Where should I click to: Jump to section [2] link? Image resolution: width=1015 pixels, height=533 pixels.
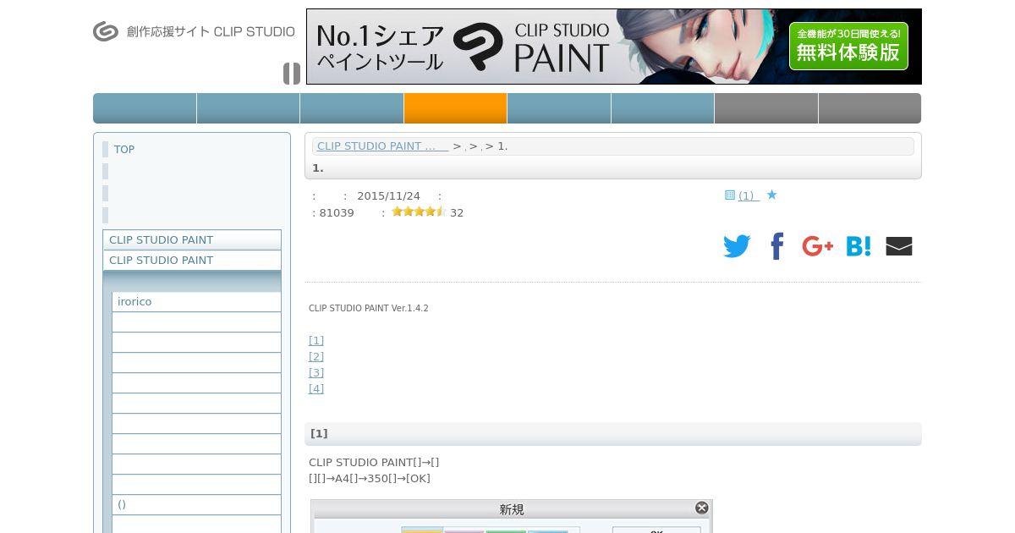tap(316, 356)
